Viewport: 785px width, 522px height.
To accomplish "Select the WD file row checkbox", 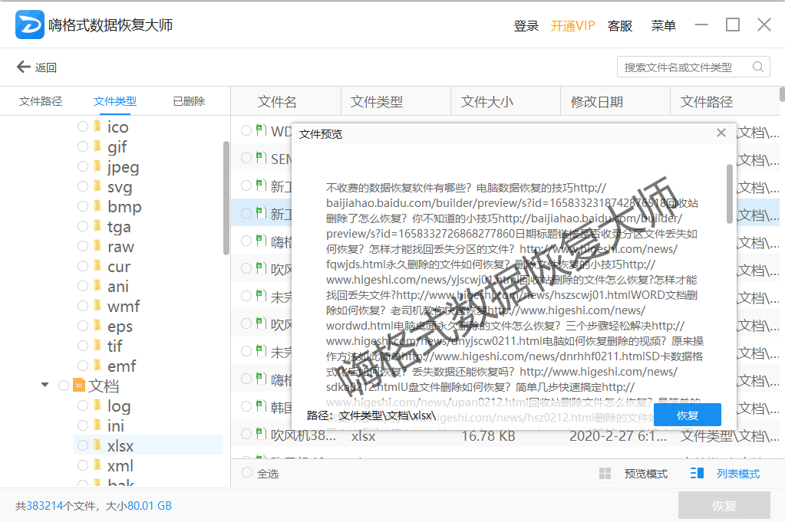I will [x=246, y=130].
